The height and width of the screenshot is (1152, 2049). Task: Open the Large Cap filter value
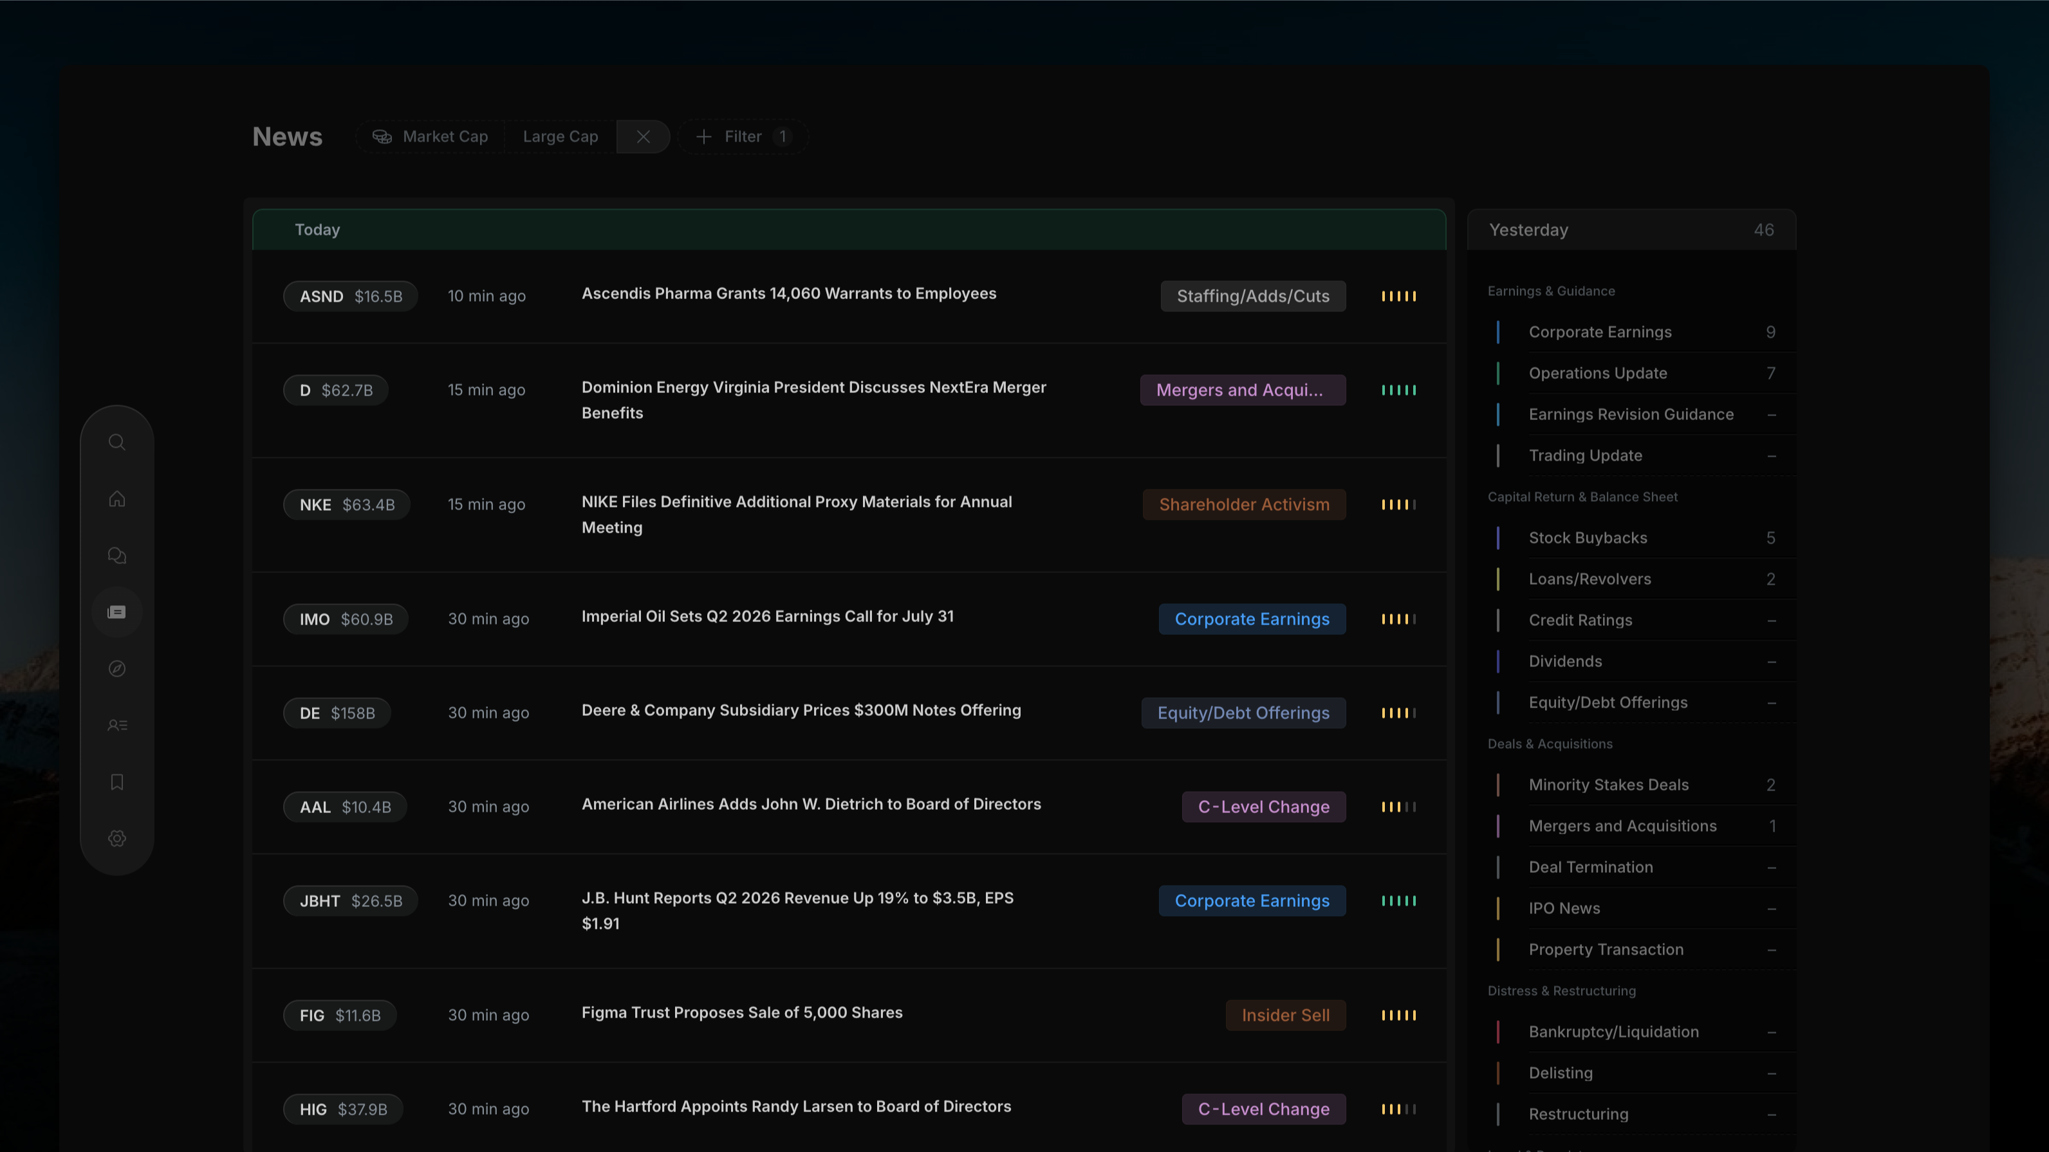click(x=560, y=137)
